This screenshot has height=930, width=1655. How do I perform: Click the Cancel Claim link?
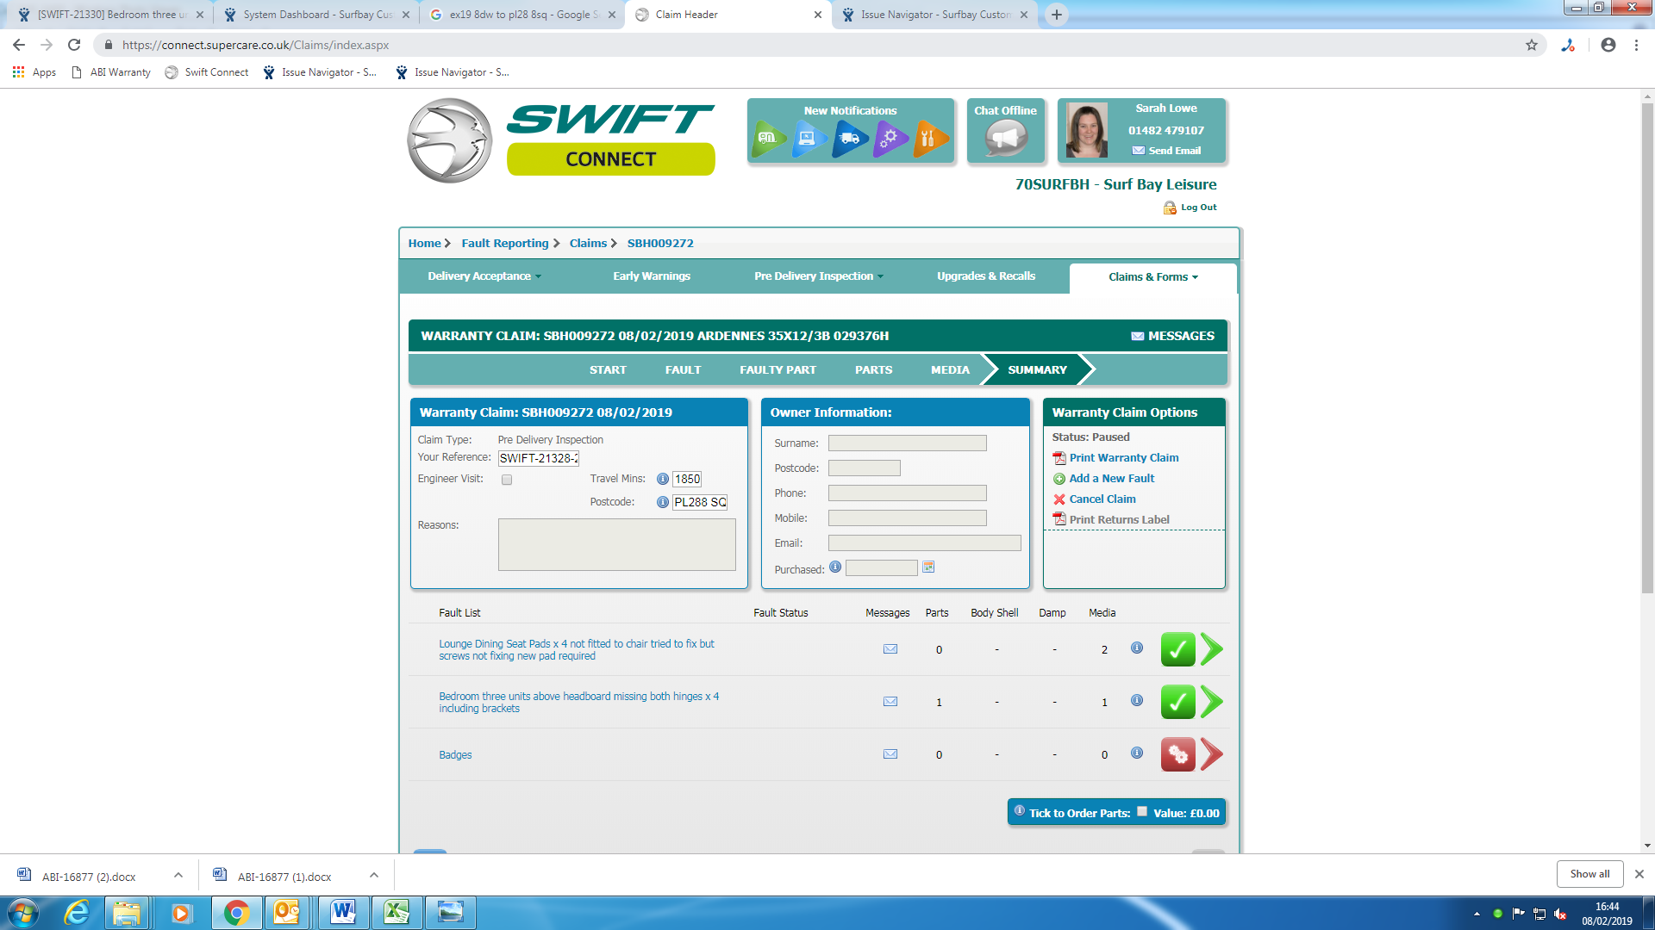point(1102,499)
